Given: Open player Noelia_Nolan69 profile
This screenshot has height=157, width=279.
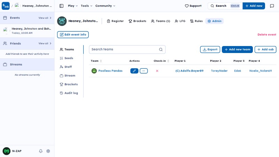Looking at the screenshot, I should (261, 71).
